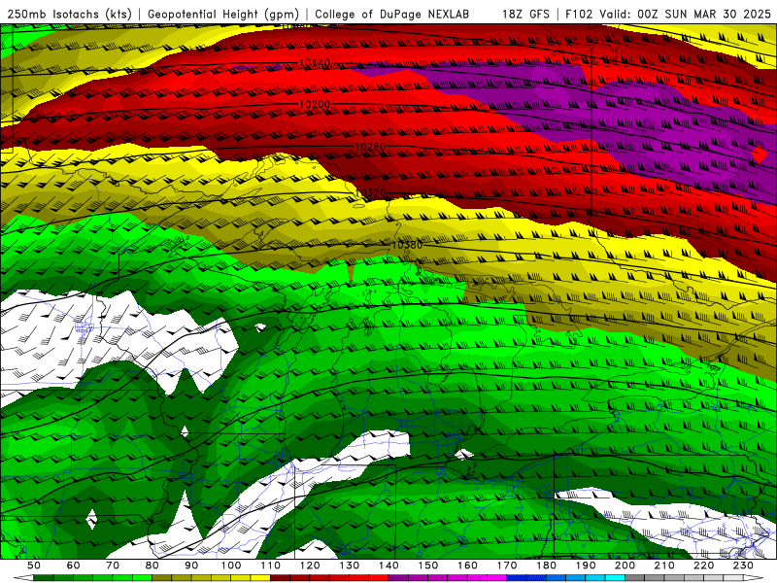Click the 210 value on the color scale
This screenshot has width=777, height=583.
(664, 566)
